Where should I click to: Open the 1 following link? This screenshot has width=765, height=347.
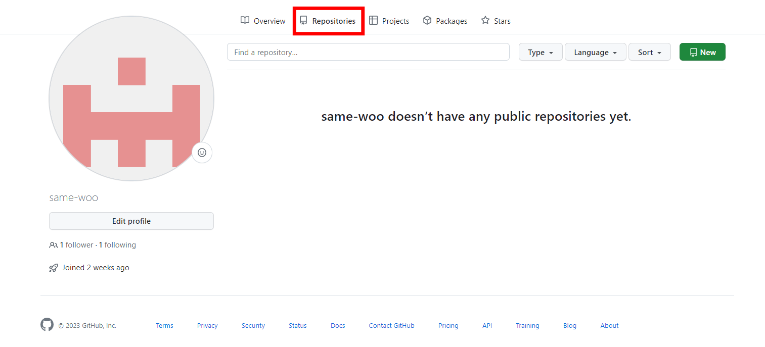pos(117,245)
